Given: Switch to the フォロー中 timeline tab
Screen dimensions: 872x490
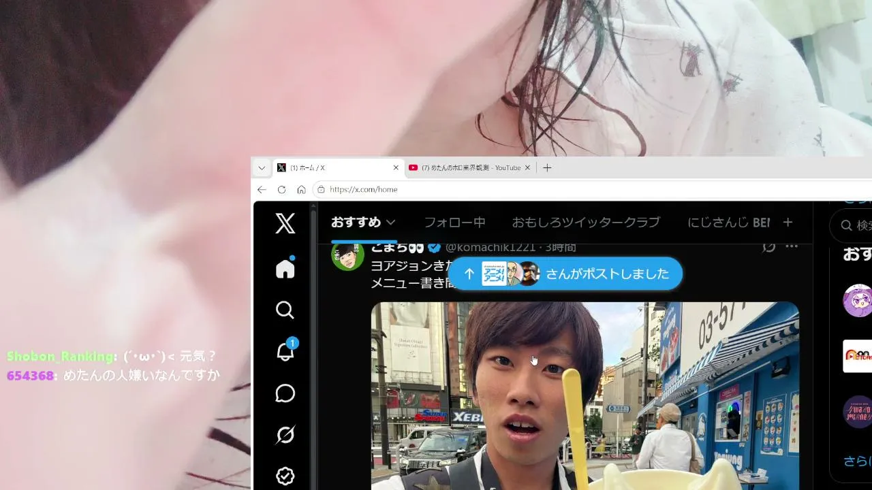Looking at the screenshot, I should click(x=454, y=223).
